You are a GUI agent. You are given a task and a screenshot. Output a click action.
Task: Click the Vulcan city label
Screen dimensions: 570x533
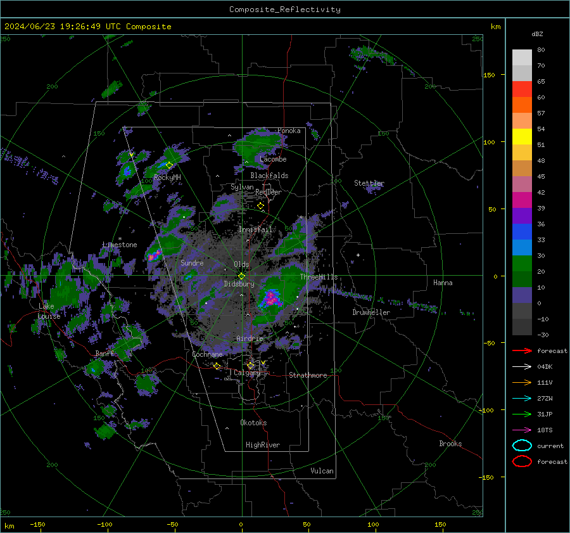click(x=322, y=471)
